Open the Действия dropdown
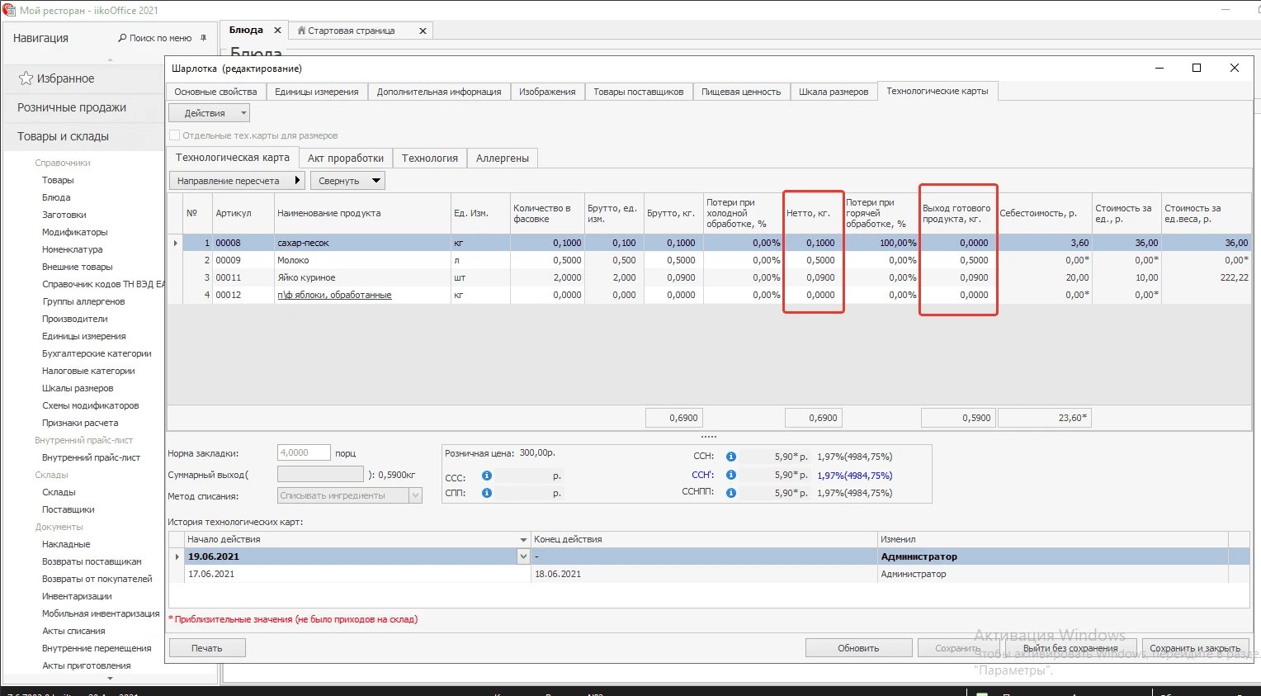The height and width of the screenshot is (696, 1261). pyautogui.click(x=209, y=113)
